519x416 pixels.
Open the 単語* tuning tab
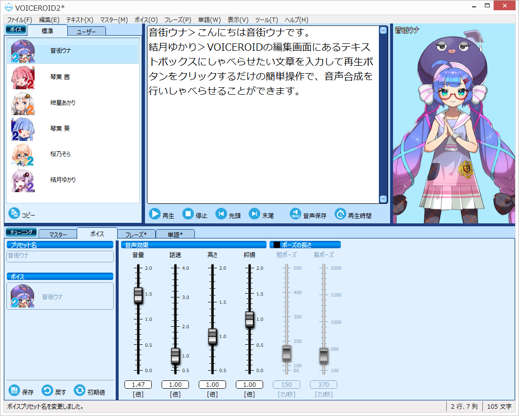175,235
